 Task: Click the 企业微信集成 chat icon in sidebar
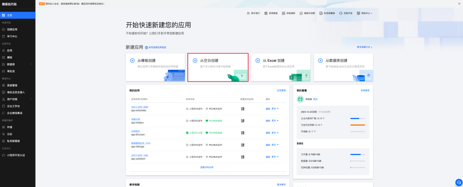tap(3, 113)
